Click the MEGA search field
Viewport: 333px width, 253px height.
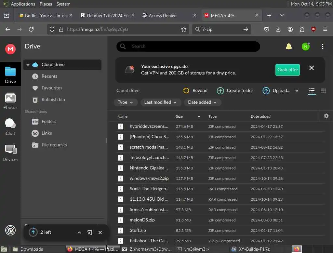tap(188, 46)
